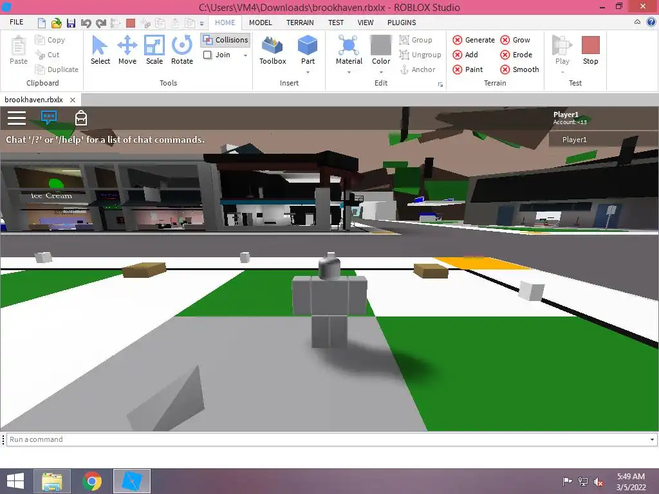Open Google Chrome from the taskbar
This screenshot has width=659, height=494.
92,481
